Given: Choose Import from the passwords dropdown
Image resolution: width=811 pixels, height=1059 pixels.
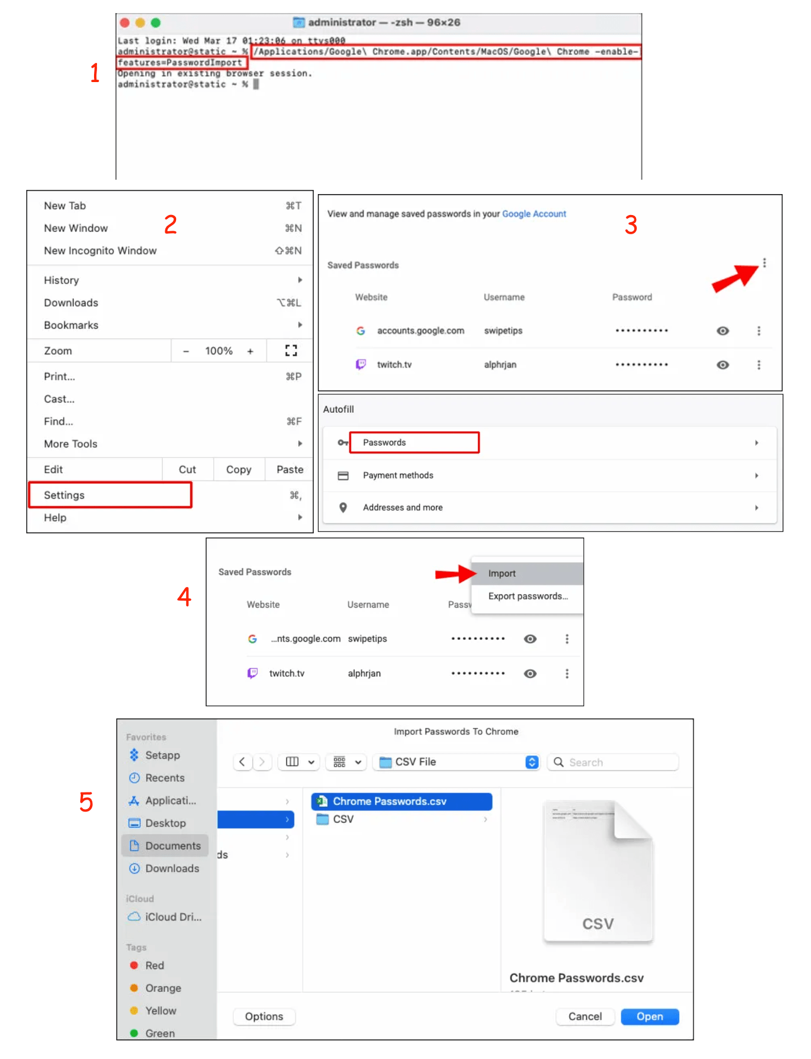Looking at the screenshot, I should (x=527, y=573).
